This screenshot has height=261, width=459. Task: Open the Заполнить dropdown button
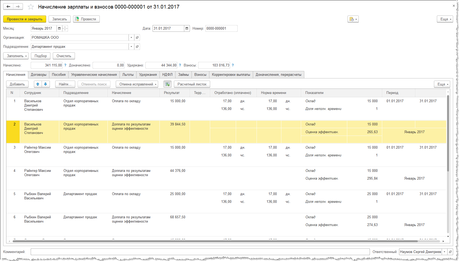(x=16, y=56)
